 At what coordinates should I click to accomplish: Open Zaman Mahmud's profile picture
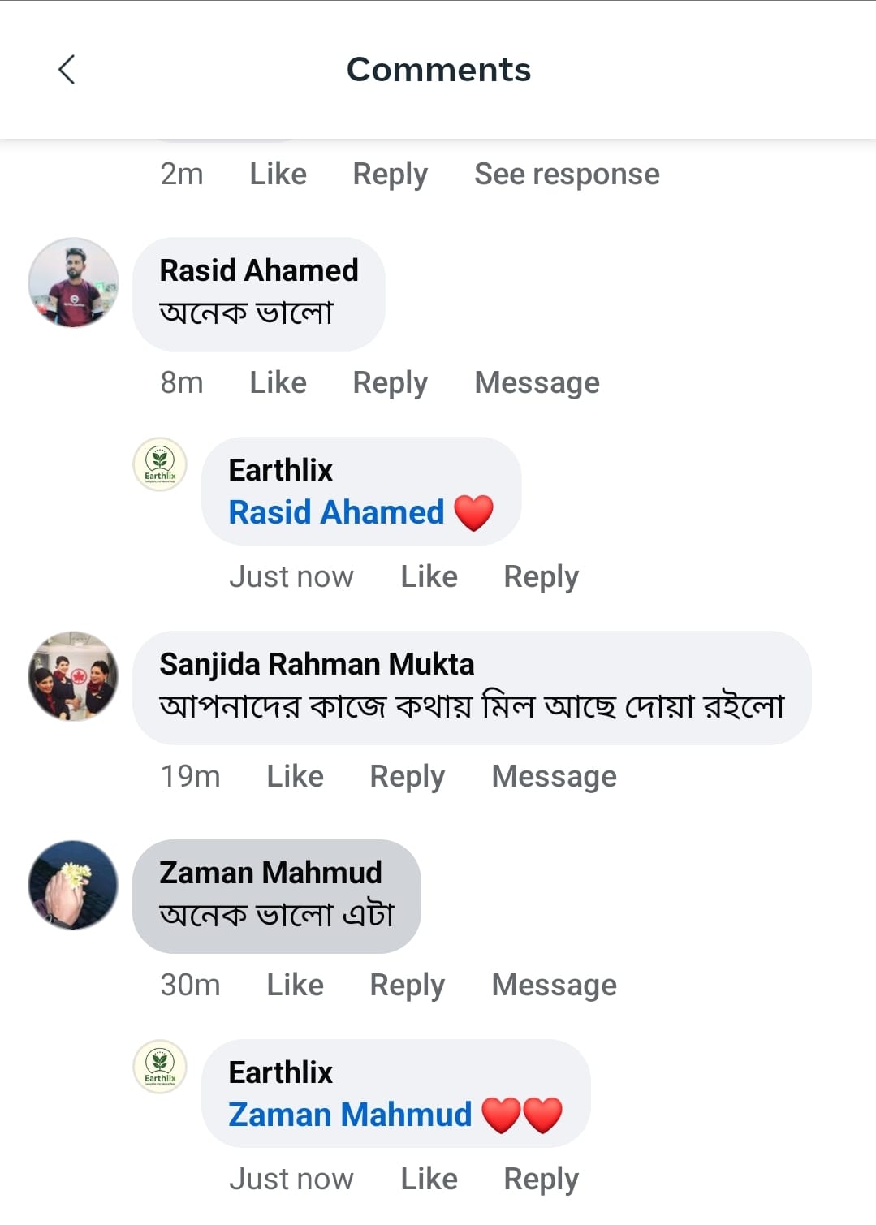coord(73,885)
